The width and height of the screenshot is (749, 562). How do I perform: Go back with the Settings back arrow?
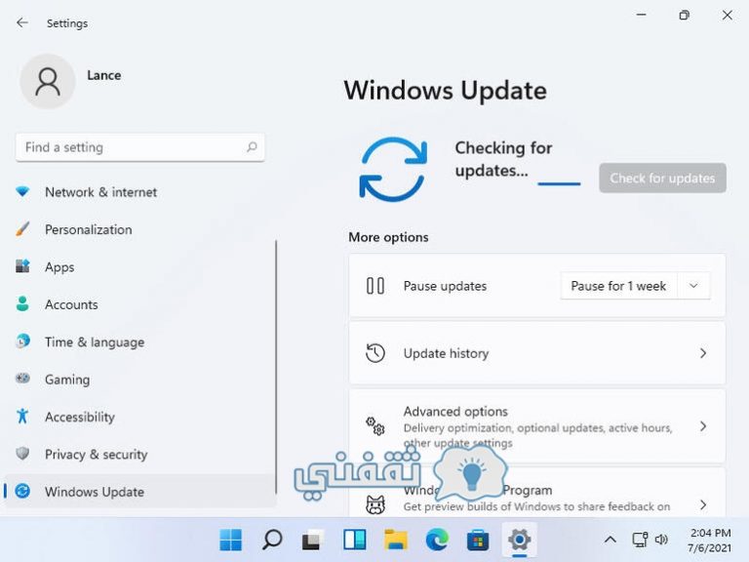pyautogui.click(x=22, y=22)
